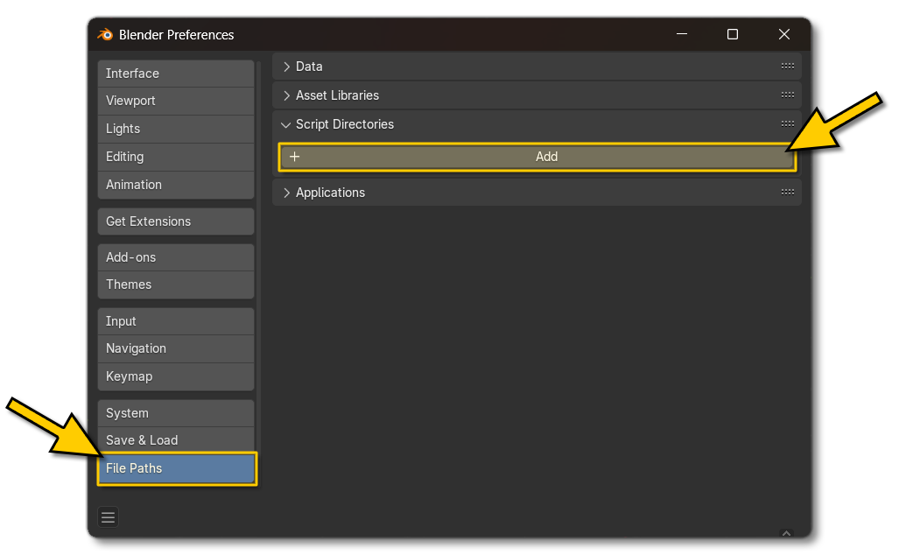Image resolution: width=899 pixels, height=555 pixels.
Task: Open the Themes preferences
Action: [x=175, y=285]
